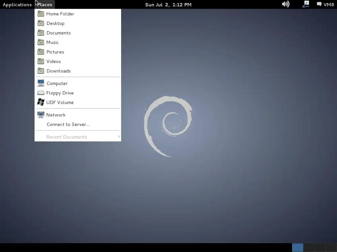The width and height of the screenshot is (337, 252).
Task: Switch to the second workspace
Action: click(x=309, y=248)
